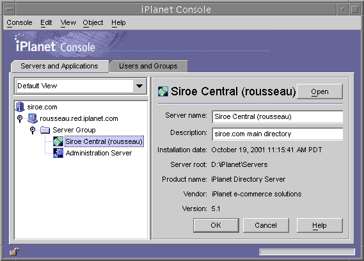Click the status bar progress indicator

(x=307, y=252)
